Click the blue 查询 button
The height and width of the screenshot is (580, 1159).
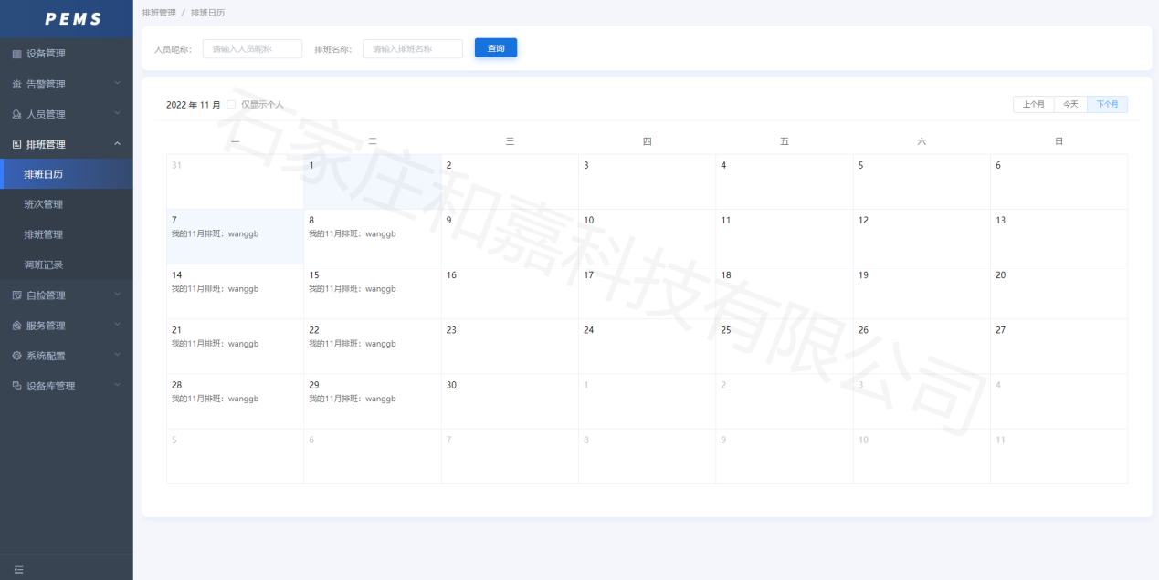496,48
